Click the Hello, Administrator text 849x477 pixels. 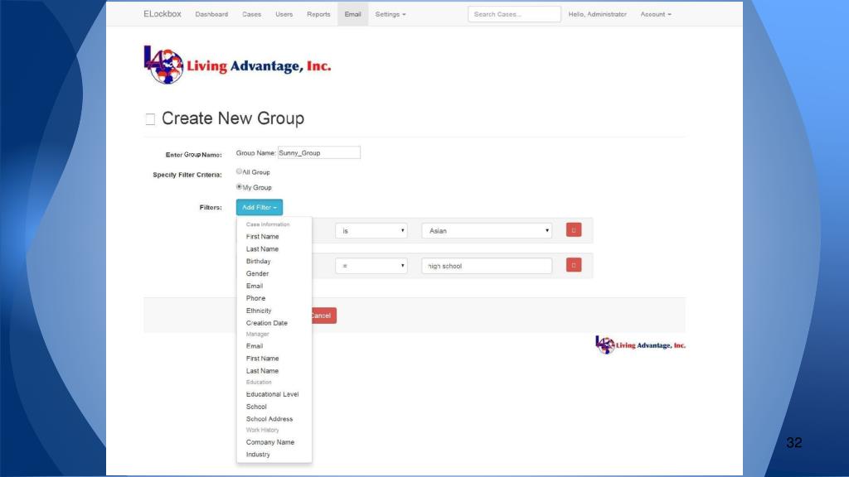pyautogui.click(x=597, y=14)
